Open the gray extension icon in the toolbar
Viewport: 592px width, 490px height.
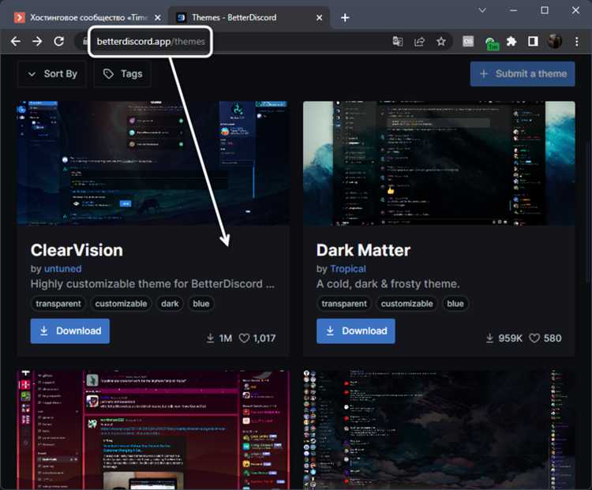468,41
